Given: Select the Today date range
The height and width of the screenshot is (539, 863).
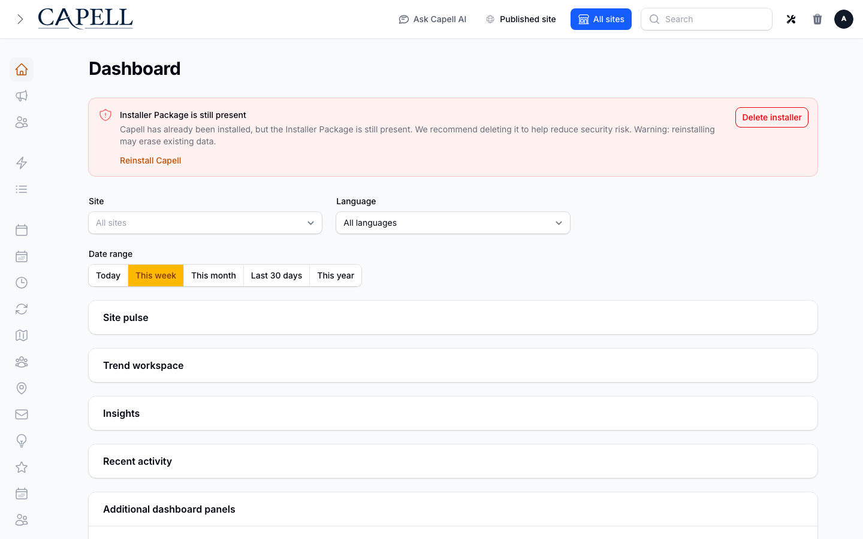Looking at the screenshot, I should (x=108, y=275).
